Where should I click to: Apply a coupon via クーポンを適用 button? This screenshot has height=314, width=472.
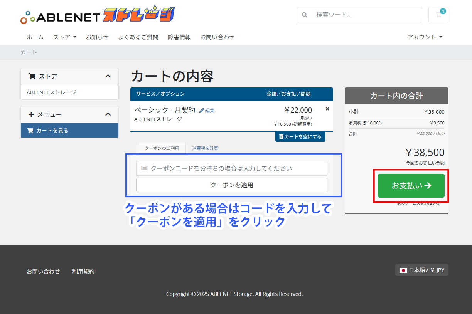click(x=231, y=185)
